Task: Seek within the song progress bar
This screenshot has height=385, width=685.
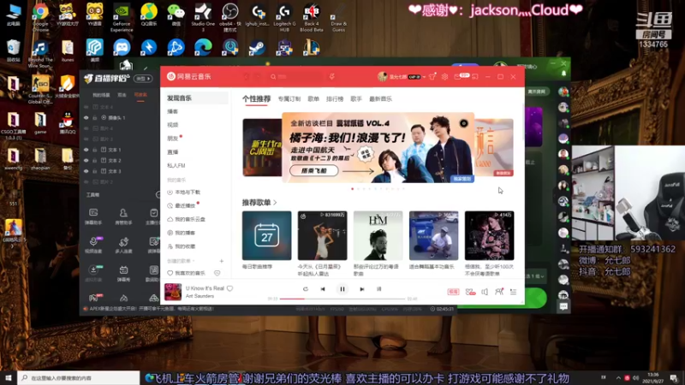Action: [x=342, y=299]
